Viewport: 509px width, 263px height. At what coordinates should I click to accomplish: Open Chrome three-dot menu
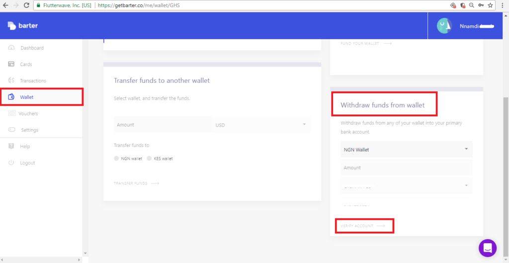point(503,5)
